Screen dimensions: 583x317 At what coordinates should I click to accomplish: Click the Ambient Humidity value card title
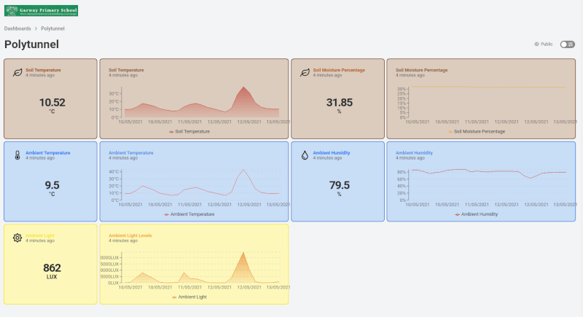click(x=332, y=153)
